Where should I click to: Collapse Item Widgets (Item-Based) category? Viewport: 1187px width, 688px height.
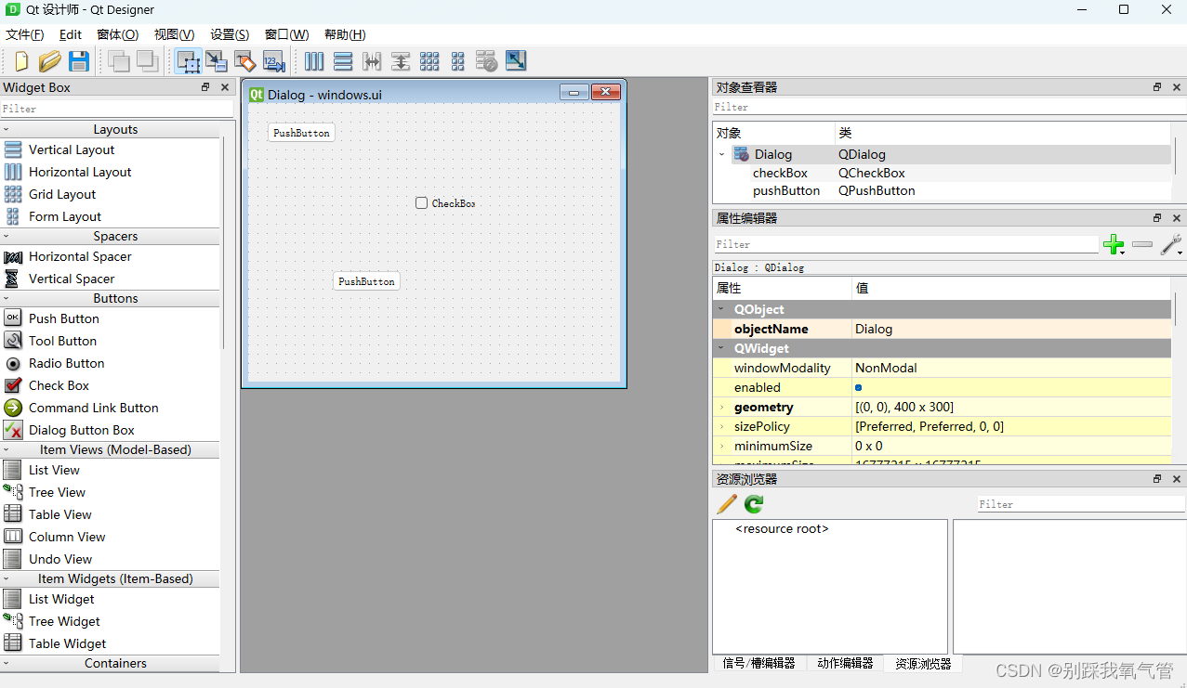click(x=6, y=578)
